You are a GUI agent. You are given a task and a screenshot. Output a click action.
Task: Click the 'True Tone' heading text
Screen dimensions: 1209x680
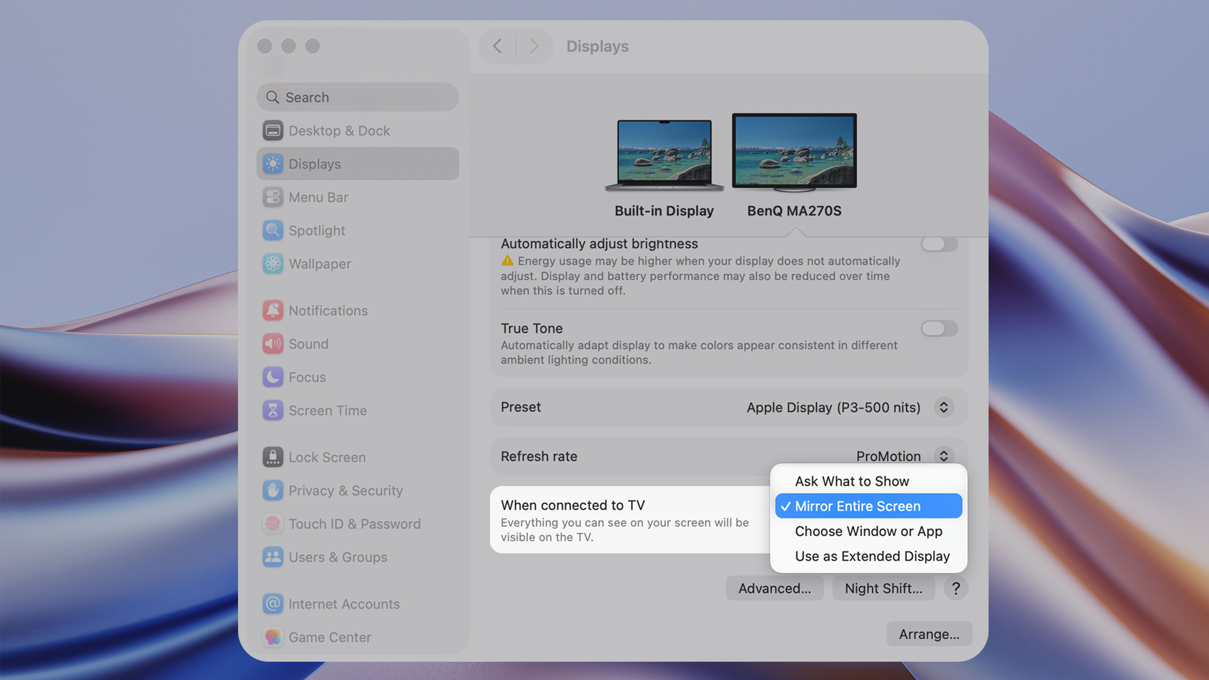531,328
